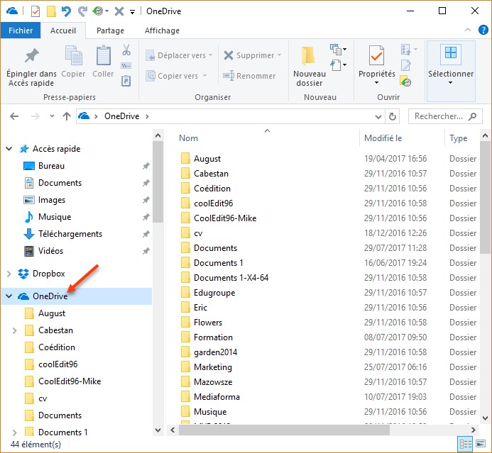Open Dropbox in the navigation pane
This screenshot has height=453, width=492.
coord(51,274)
